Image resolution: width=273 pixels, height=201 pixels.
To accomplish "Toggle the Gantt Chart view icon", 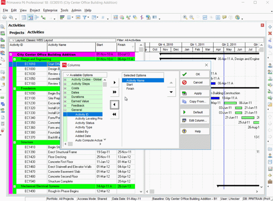I will 30,17.
